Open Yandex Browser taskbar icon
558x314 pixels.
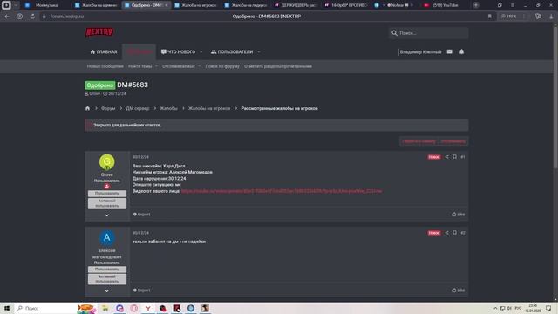coord(148,308)
